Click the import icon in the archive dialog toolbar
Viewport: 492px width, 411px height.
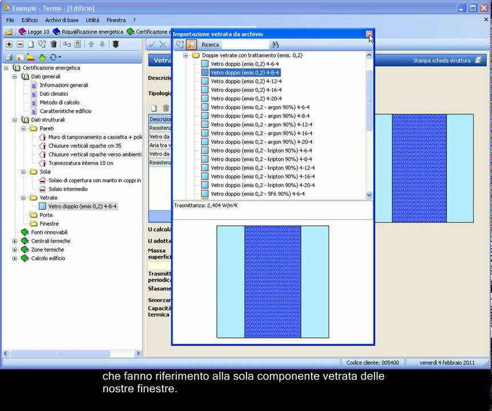[180, 45]
